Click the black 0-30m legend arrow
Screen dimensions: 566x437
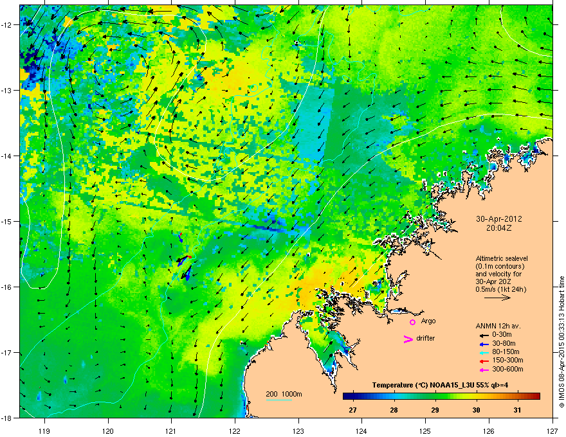[484, 335]
